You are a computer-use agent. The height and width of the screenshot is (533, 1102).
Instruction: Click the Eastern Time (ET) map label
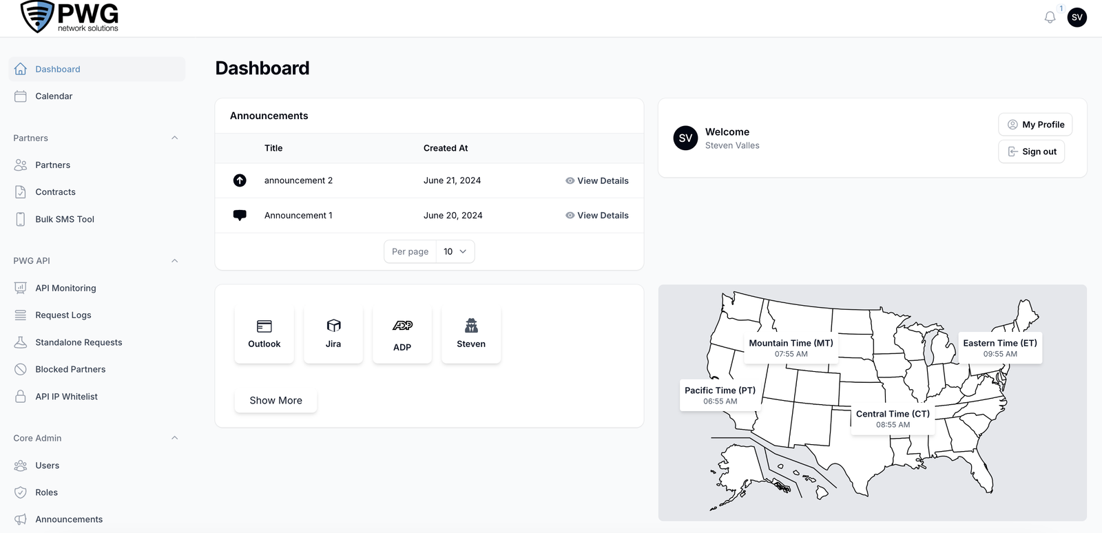coord(1000,348)
